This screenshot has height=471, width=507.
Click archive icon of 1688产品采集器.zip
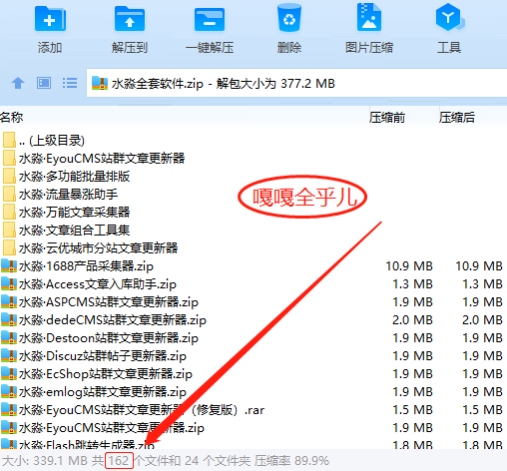[9, 265]
